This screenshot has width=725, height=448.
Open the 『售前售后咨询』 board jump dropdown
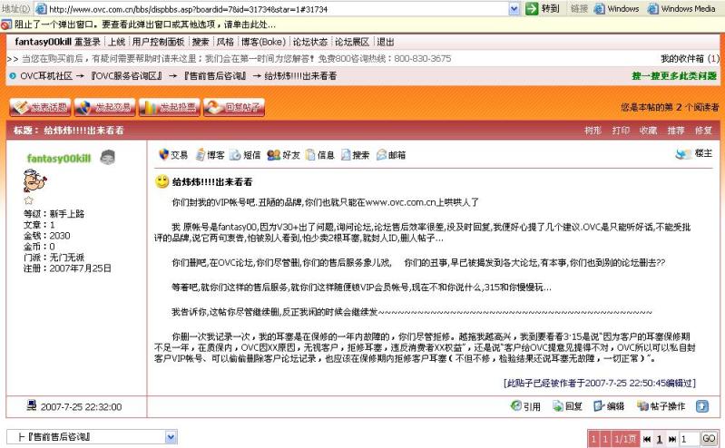click(x=92, y=436)
